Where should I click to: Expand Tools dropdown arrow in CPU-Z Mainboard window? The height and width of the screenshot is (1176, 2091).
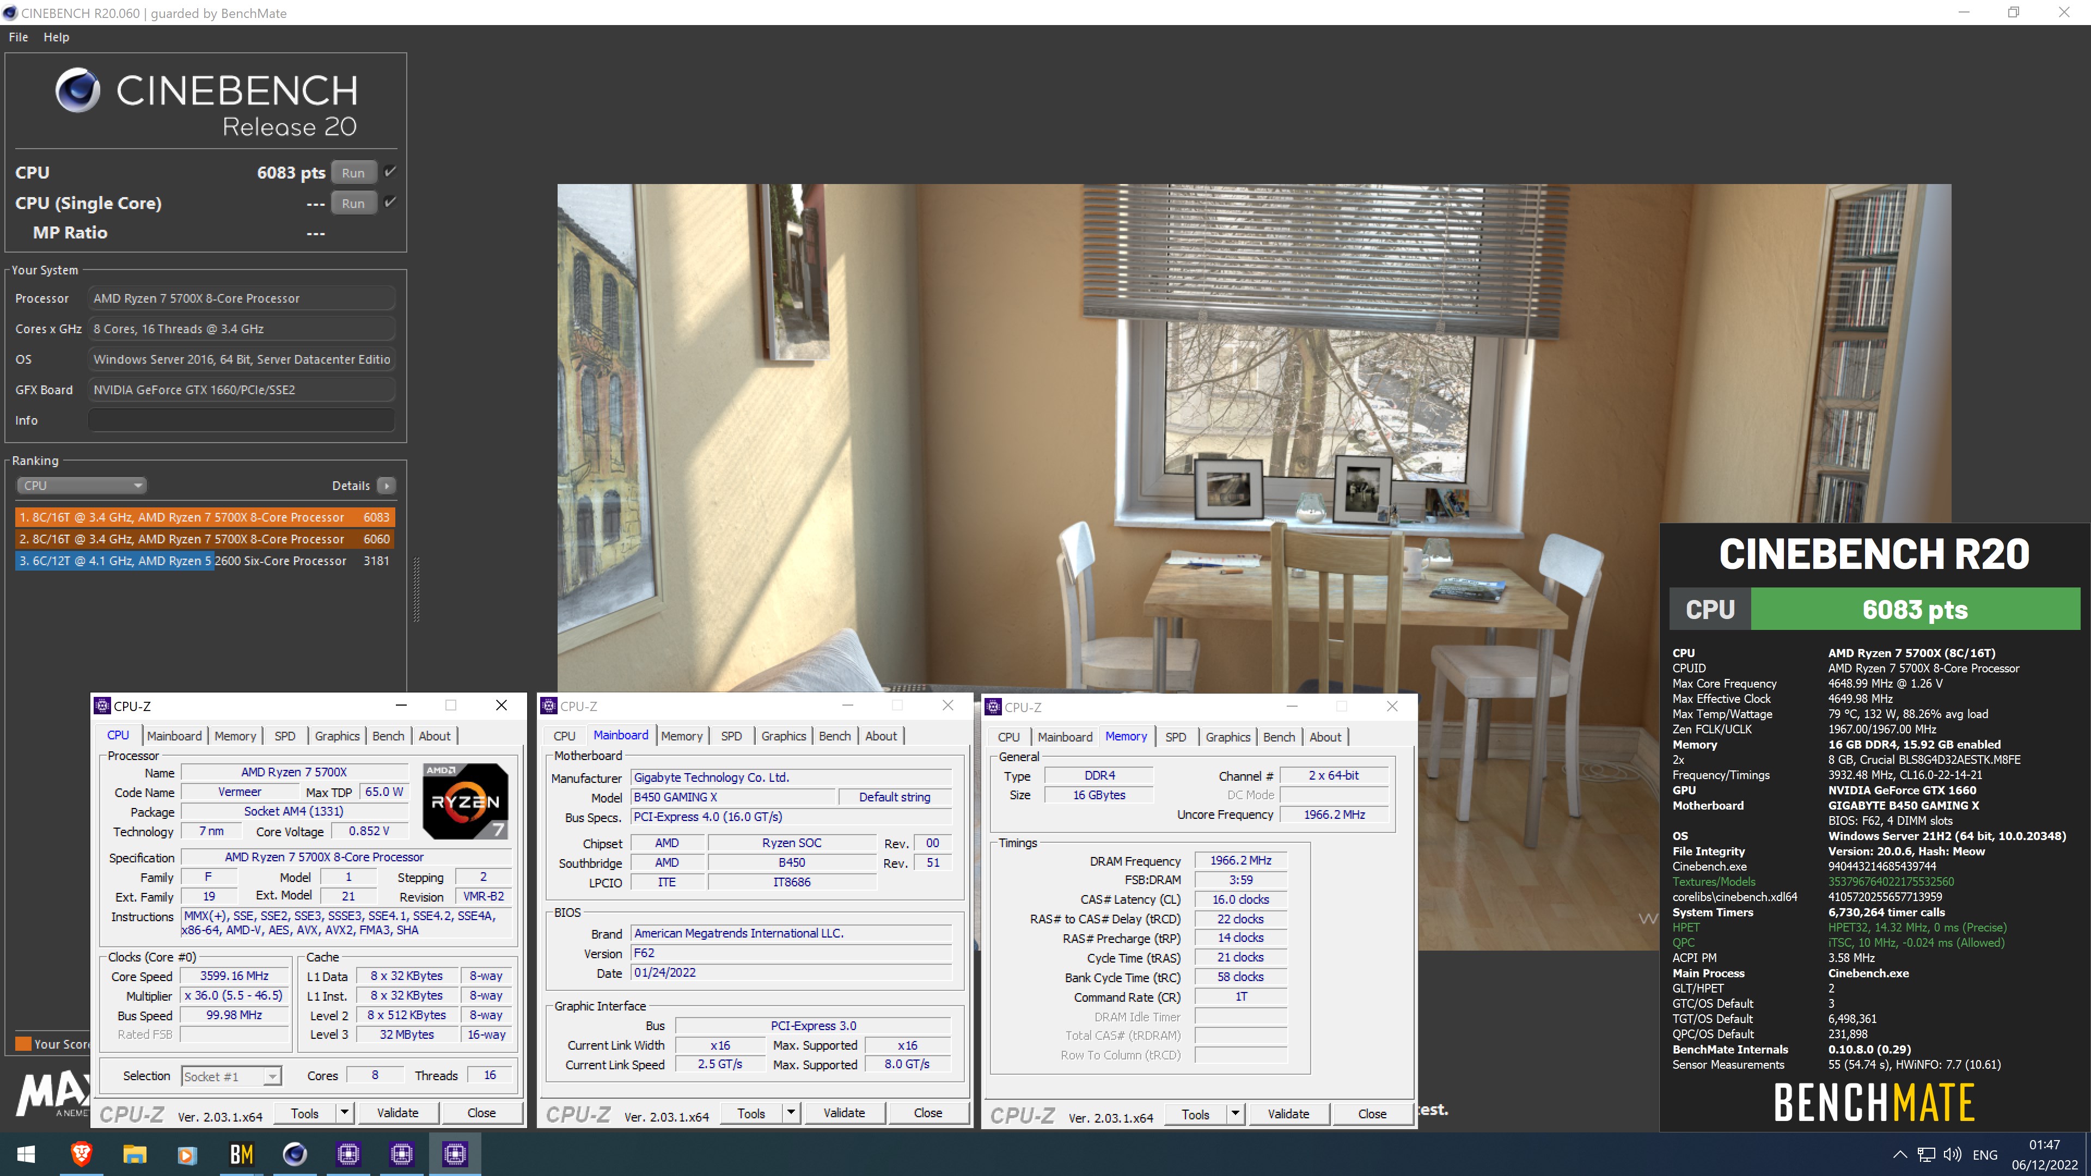coord(791,1113)
